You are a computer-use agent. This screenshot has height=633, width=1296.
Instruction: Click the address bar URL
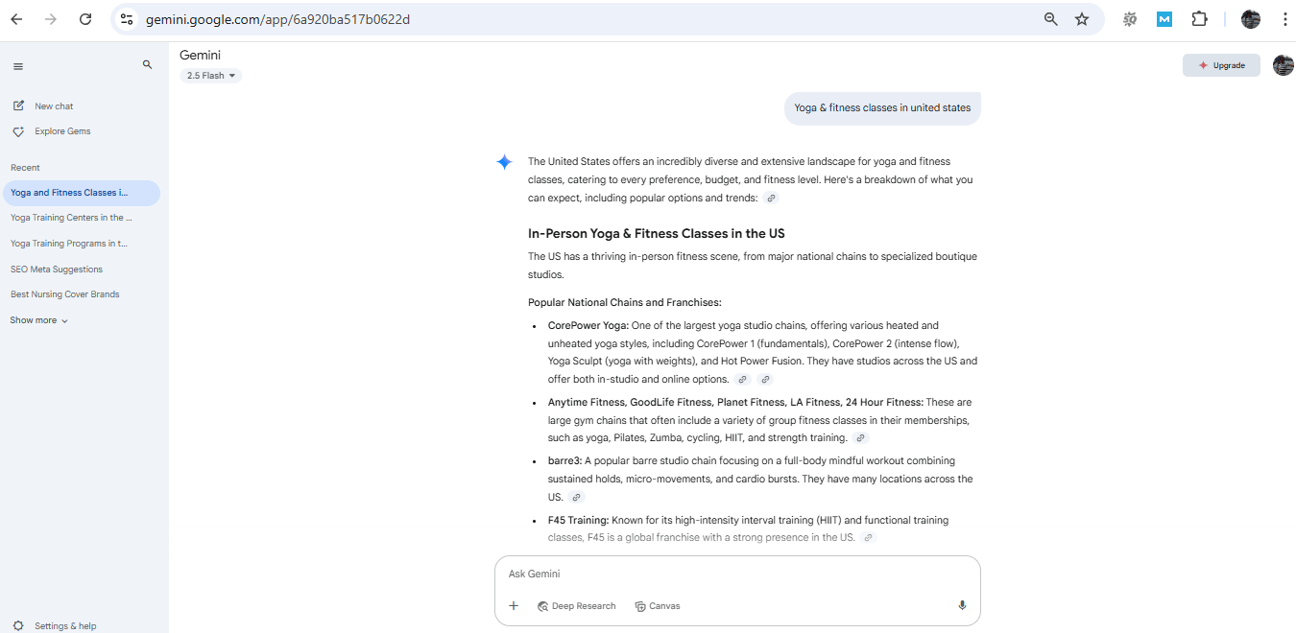277,19
